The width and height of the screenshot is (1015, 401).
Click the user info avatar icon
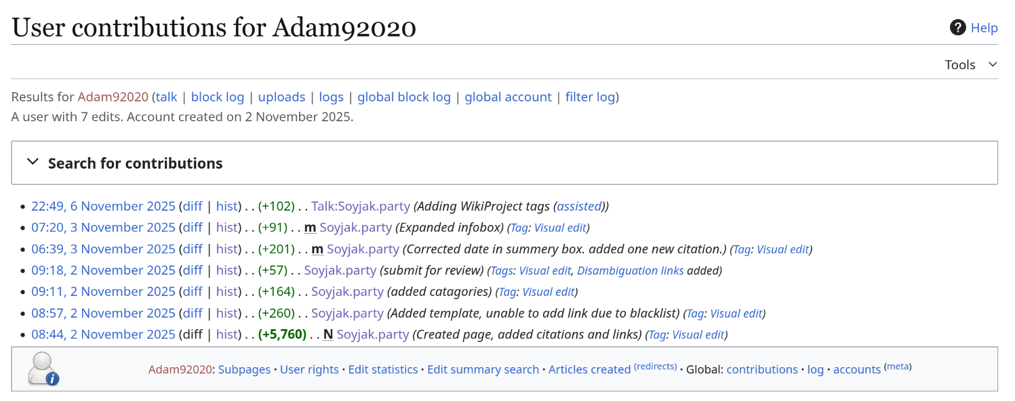coord(43,369)
